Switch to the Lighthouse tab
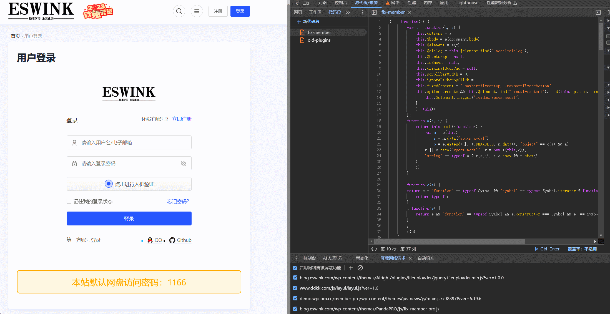Image resolution: width=610 pixels, height=314 pixels. coord(467,3)
